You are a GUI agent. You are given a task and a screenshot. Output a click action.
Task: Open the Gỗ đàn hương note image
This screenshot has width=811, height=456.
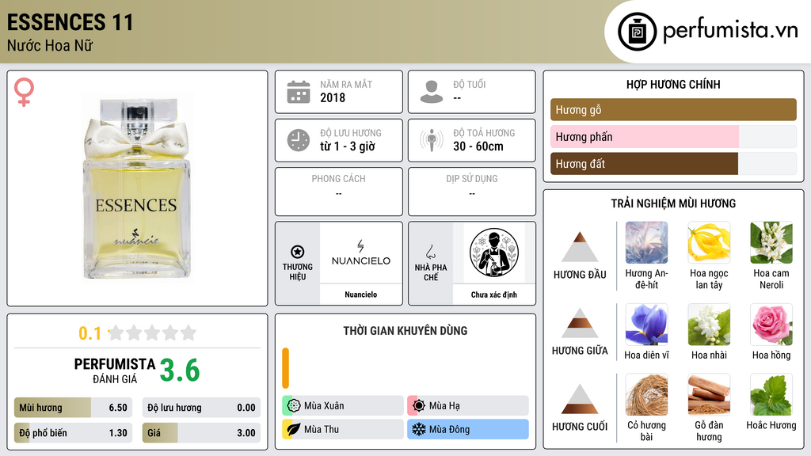point(709,395)
